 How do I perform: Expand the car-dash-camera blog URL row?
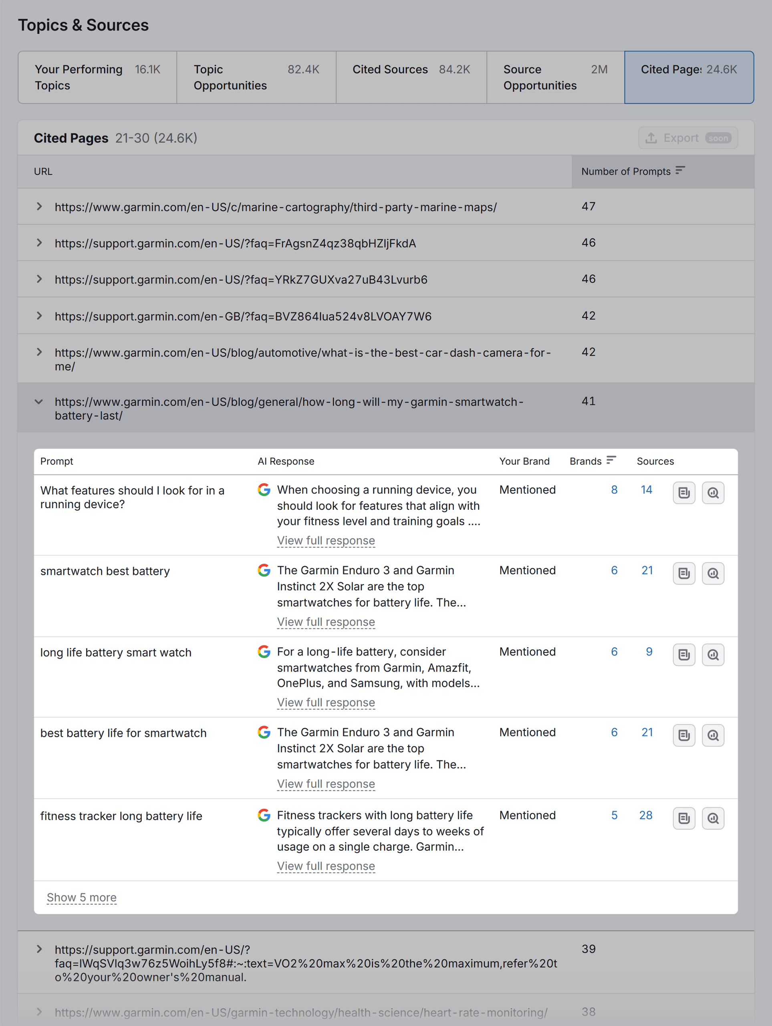39,352
